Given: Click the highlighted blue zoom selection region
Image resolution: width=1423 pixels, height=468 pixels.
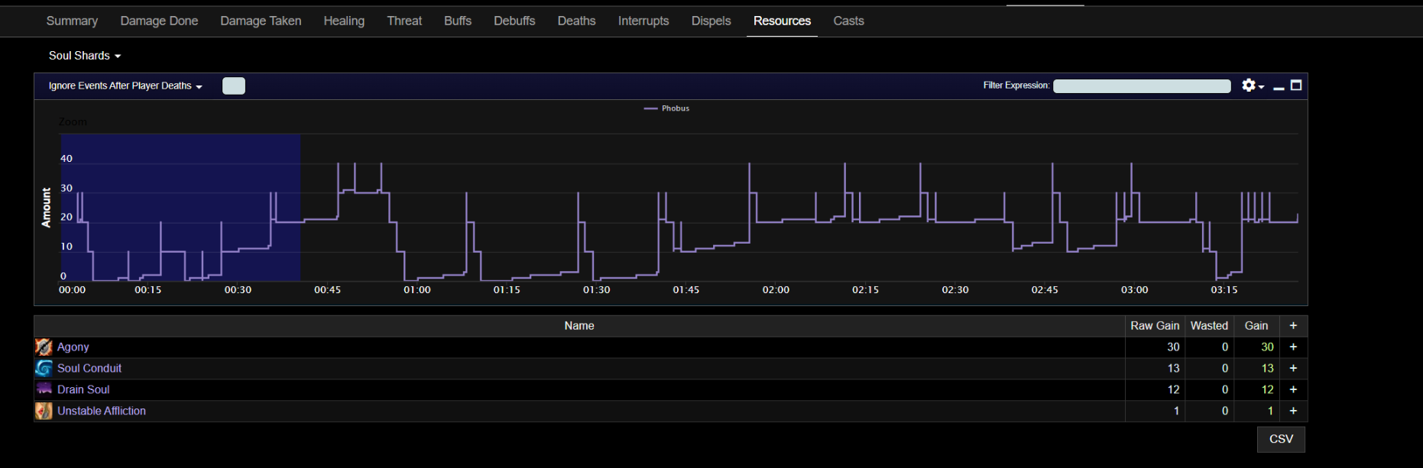Looking at the screenshot, I should click(x=180, y=208).
